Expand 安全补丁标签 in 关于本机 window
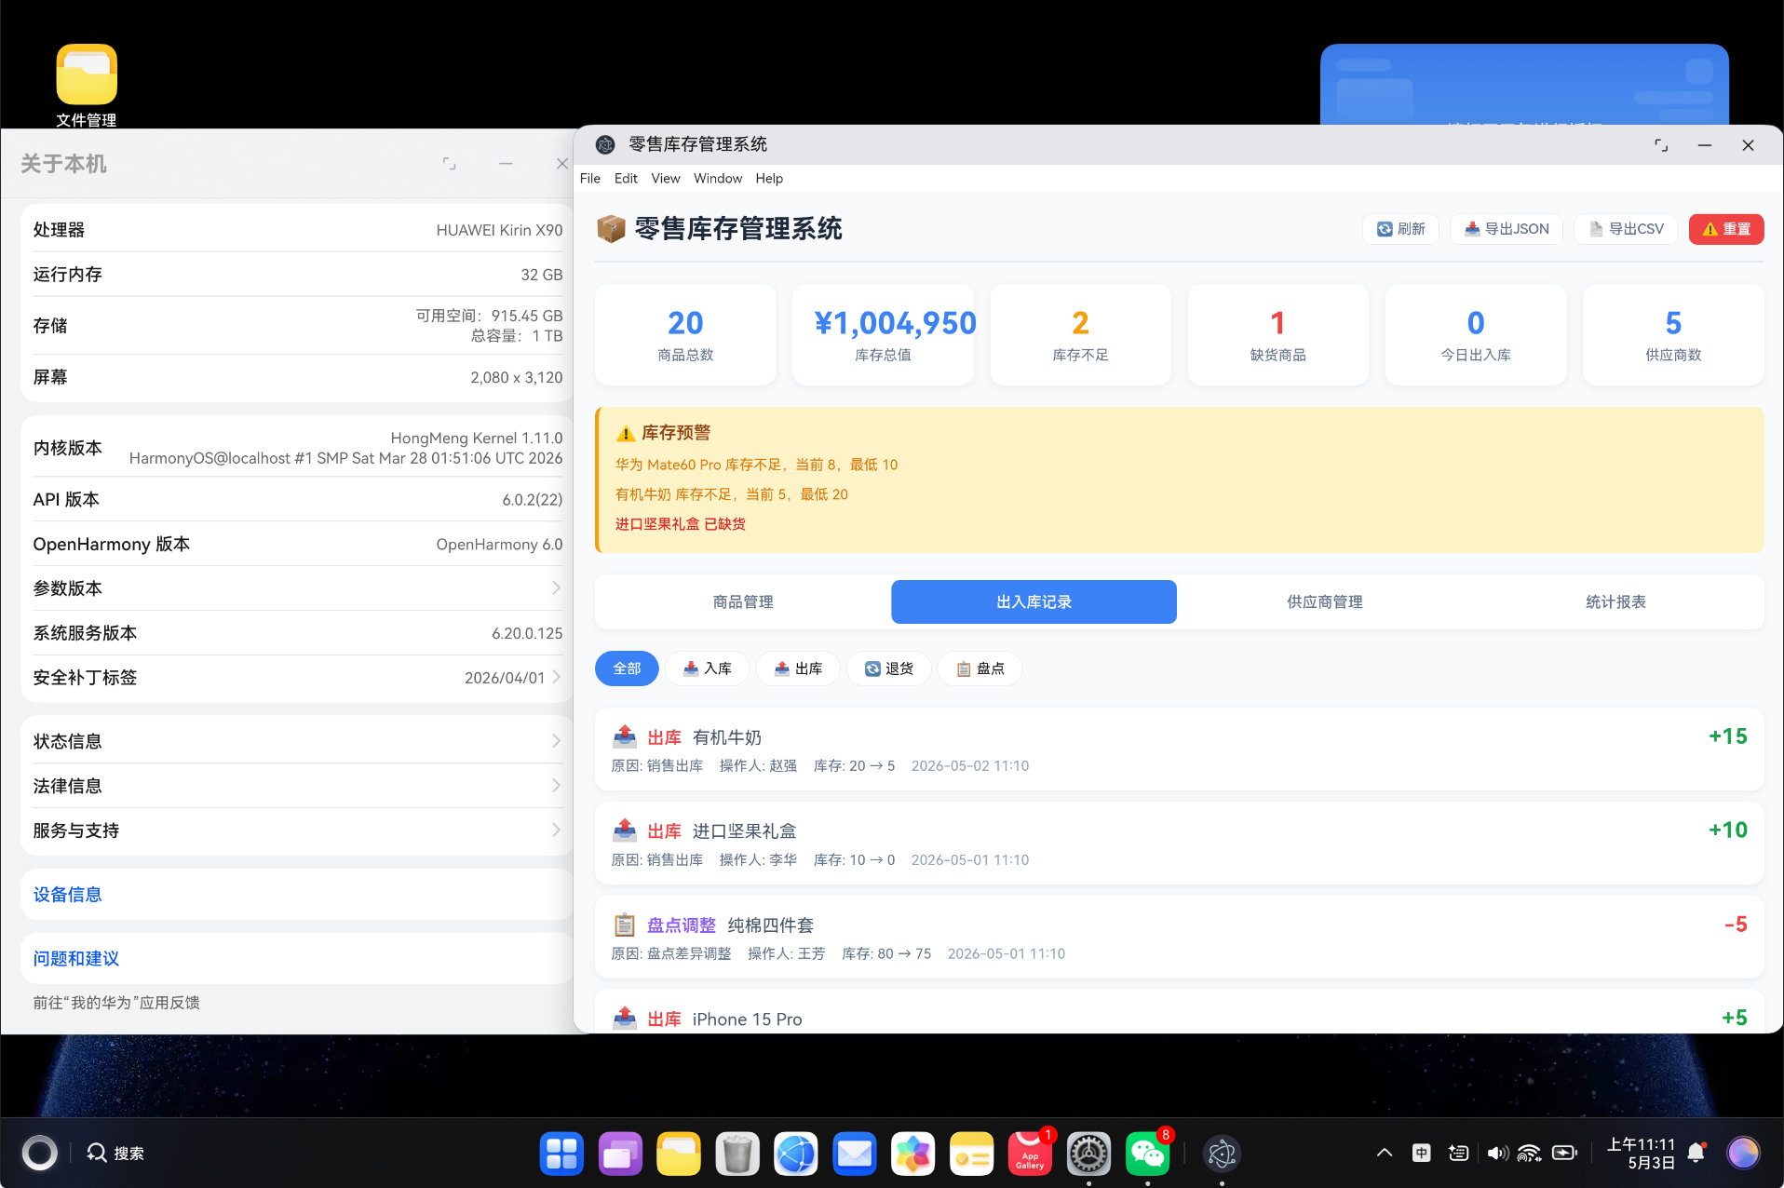The image size is (1784, 1188). [297, 678]
